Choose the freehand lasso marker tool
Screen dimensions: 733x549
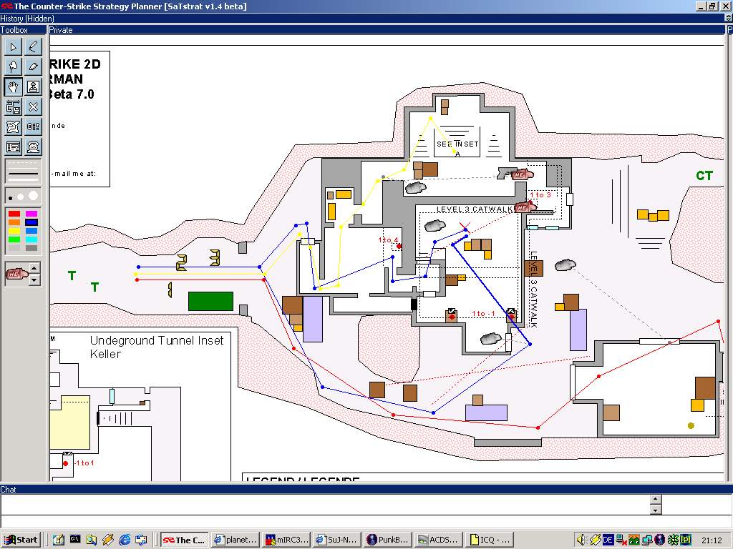click(x=13, y=66)
